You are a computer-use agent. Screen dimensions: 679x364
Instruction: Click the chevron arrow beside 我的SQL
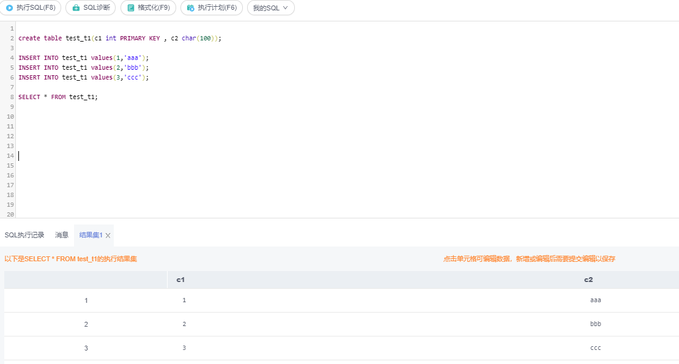coord(285,8)
